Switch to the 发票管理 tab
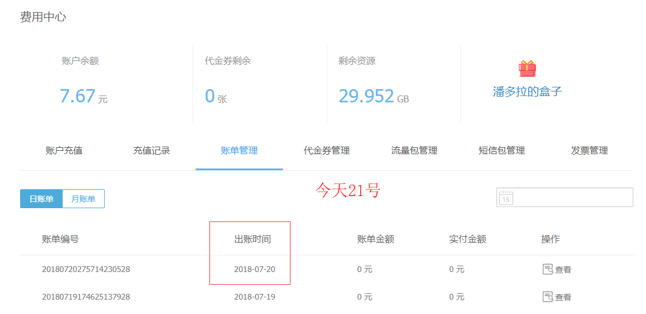This screenshot has width=646, height=314. [589, 151]
